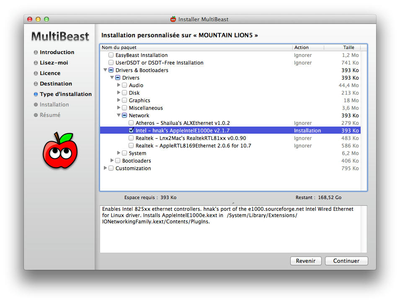This screenshot has width=400, height=303.
Task: Select the Realtek AppleRTL8169Ethernet row text
Action: point(194,145)
